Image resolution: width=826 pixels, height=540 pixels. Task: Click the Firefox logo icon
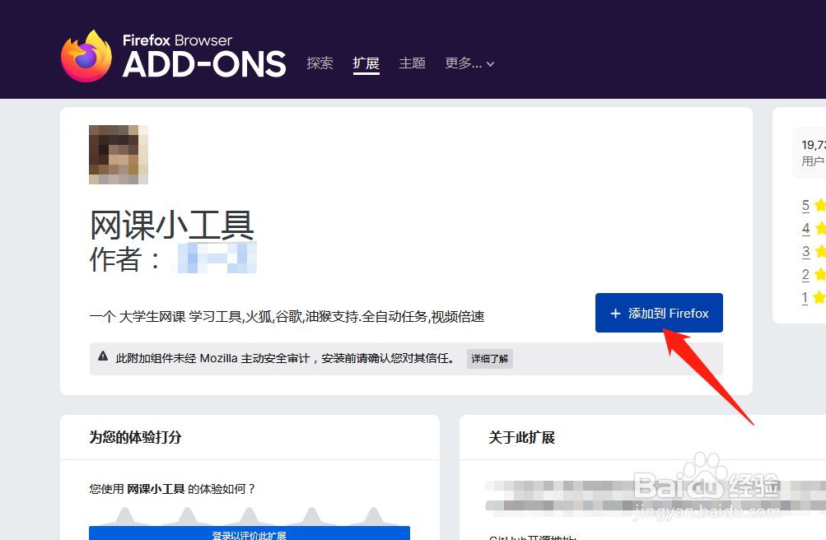tap(86, 56)
